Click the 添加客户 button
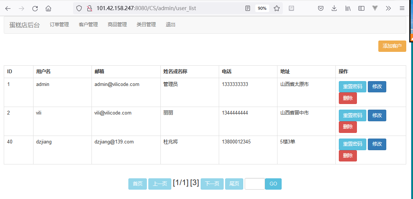Image resolution: width=413 pixels, height=199 pixels. (392, 46)
